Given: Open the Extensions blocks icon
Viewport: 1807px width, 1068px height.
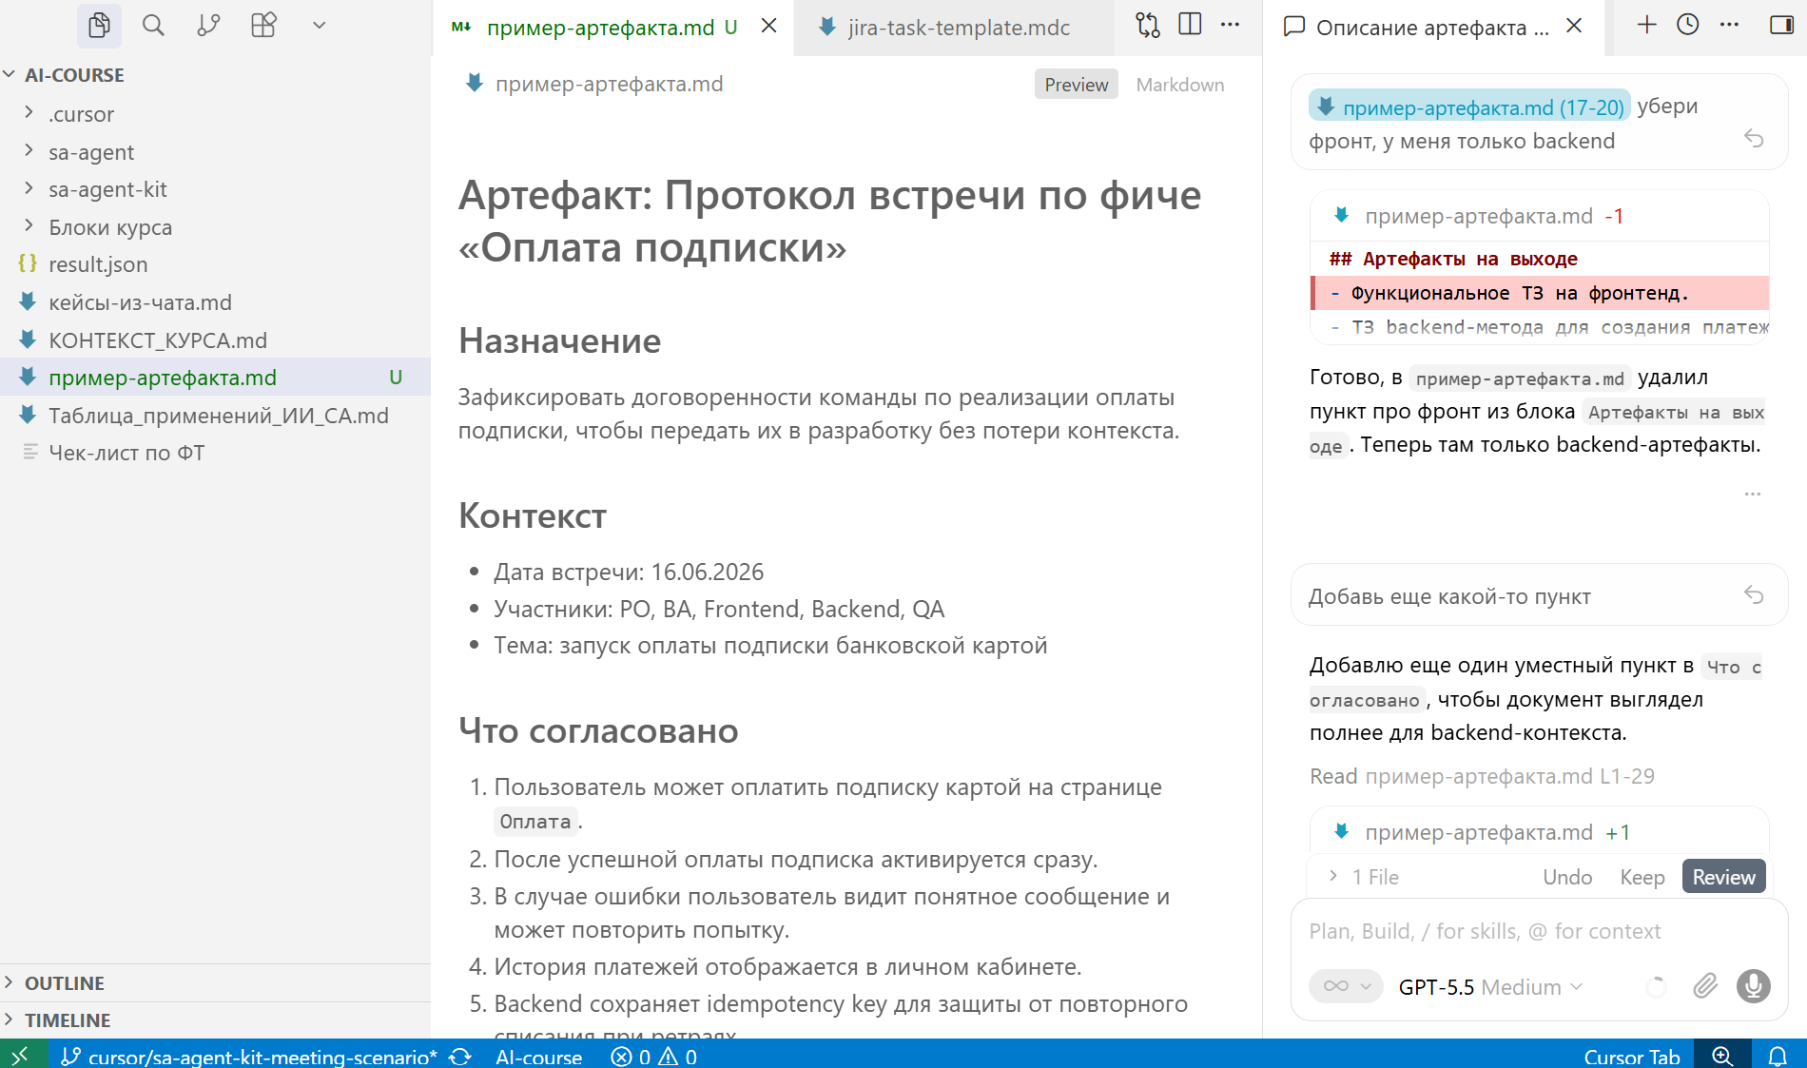Looking at the screenshot, I should click(x=263, y=26).
